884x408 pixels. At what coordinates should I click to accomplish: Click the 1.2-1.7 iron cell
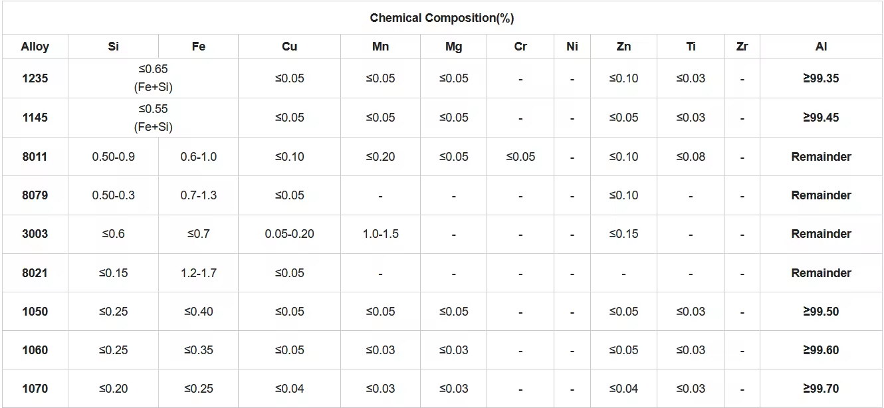198,273
